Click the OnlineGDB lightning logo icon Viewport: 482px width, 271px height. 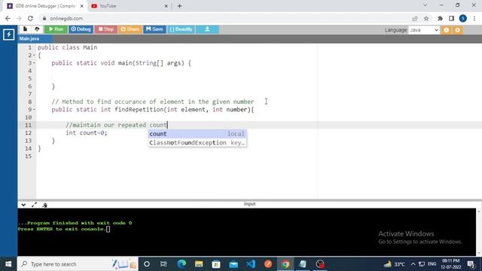8,35
